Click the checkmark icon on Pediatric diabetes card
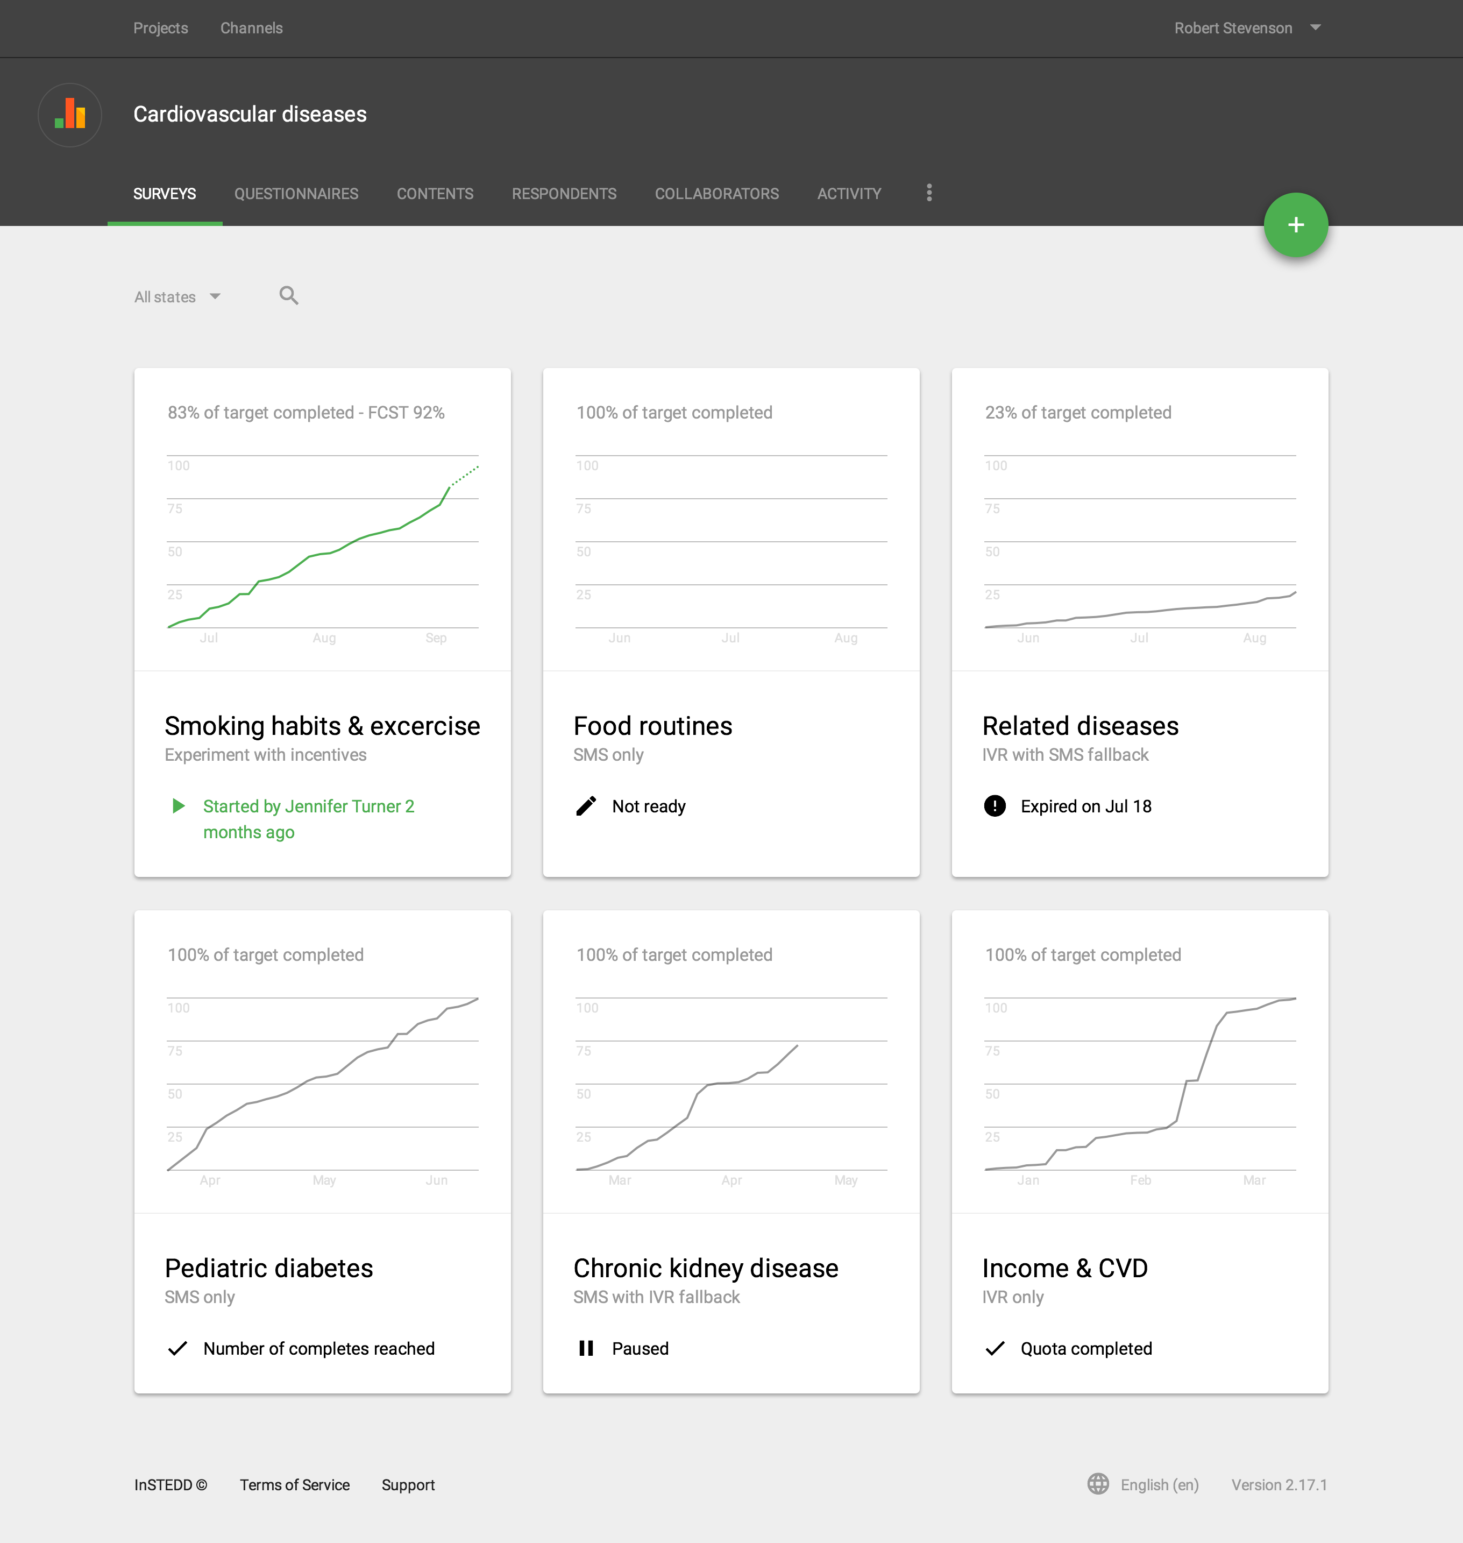The height and width of the screenshot is (1543, 1463). 178,1348
